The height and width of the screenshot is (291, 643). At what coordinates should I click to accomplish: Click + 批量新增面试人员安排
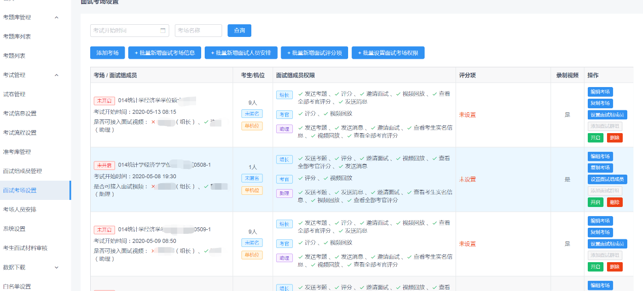pos(241,53)
